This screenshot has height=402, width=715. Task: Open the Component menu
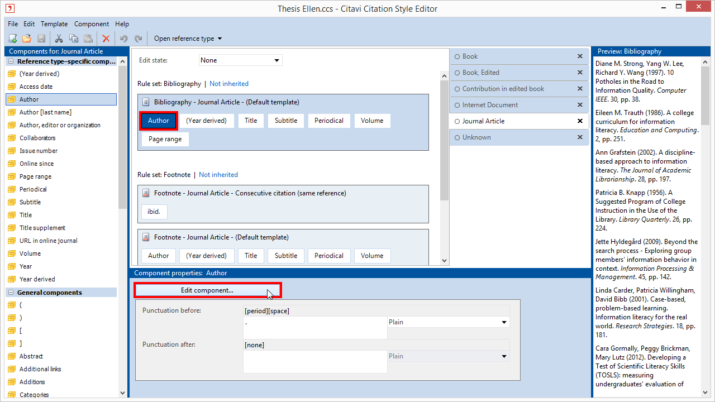point(92,24)
